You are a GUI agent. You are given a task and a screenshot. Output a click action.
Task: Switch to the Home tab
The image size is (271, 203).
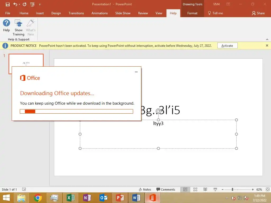(24, 13)
